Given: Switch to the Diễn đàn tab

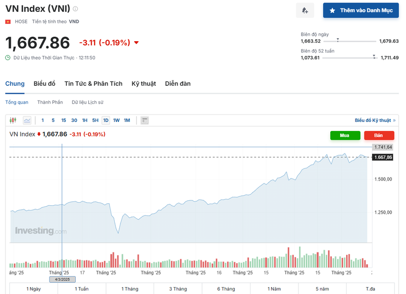Looking at the screenshot, I should [x=178, y=83].
